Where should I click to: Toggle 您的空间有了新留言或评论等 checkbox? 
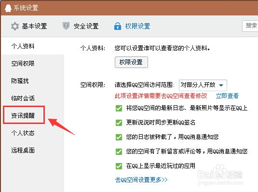(119, 151)
